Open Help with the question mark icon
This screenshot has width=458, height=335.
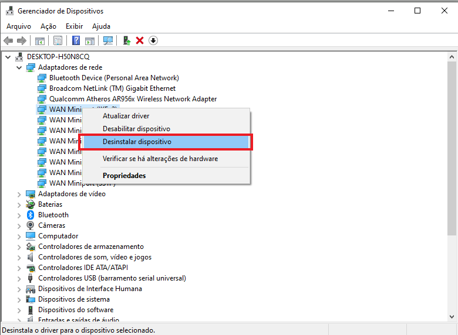[x=76, y=40]
